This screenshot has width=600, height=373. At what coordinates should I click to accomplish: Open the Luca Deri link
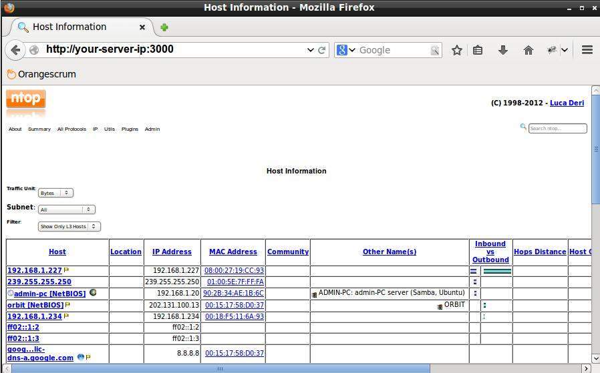567,103
